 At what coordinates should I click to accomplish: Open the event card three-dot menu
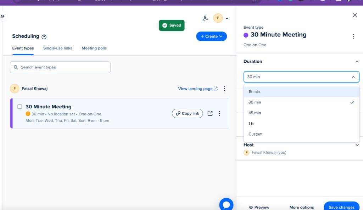point(219,113)
